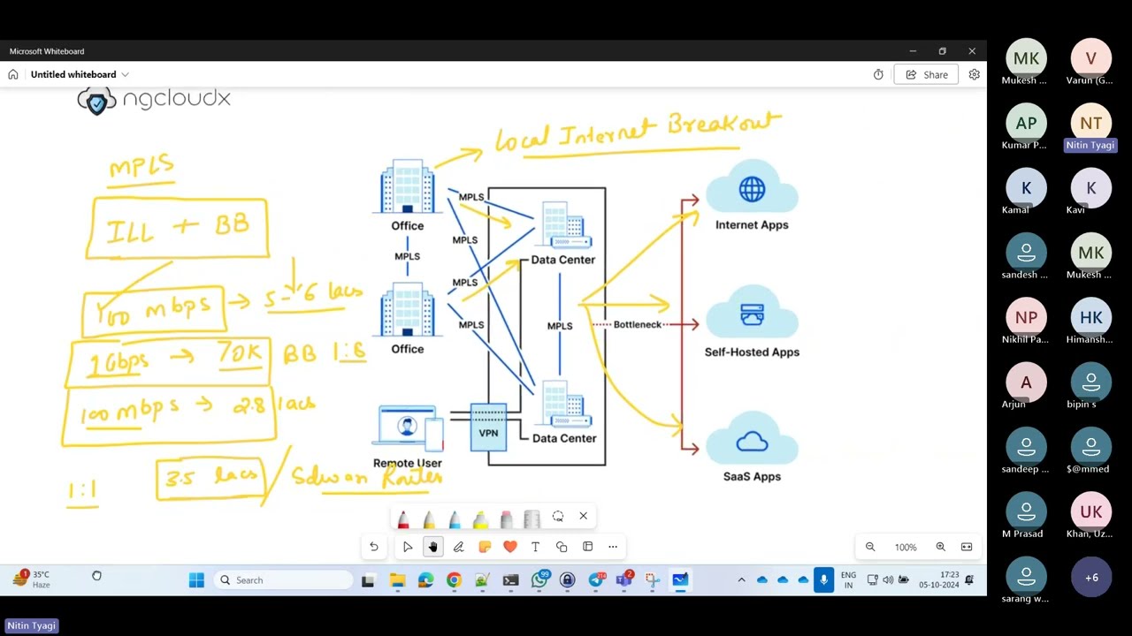Open Microsoft Edge from taskbar

pyautogui.click(x=425, y=580)
